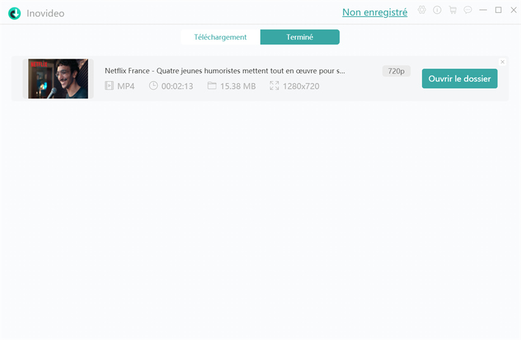The image size is (521, 340).
Task: Click the Netflix video thumbnail
Action: 58,79
